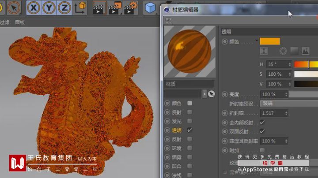Adjust the 亮度 value stepper arrows
The height and width of the screenshot is (178, 318).
tap(286, 94)
